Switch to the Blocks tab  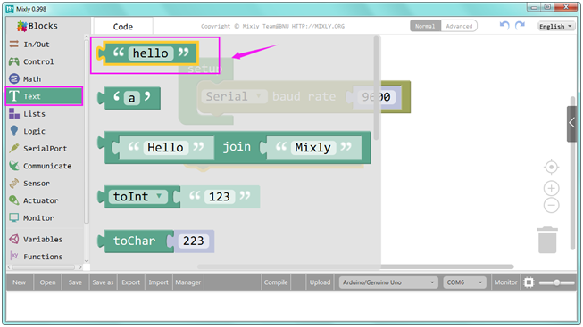(x=37, y=26)
